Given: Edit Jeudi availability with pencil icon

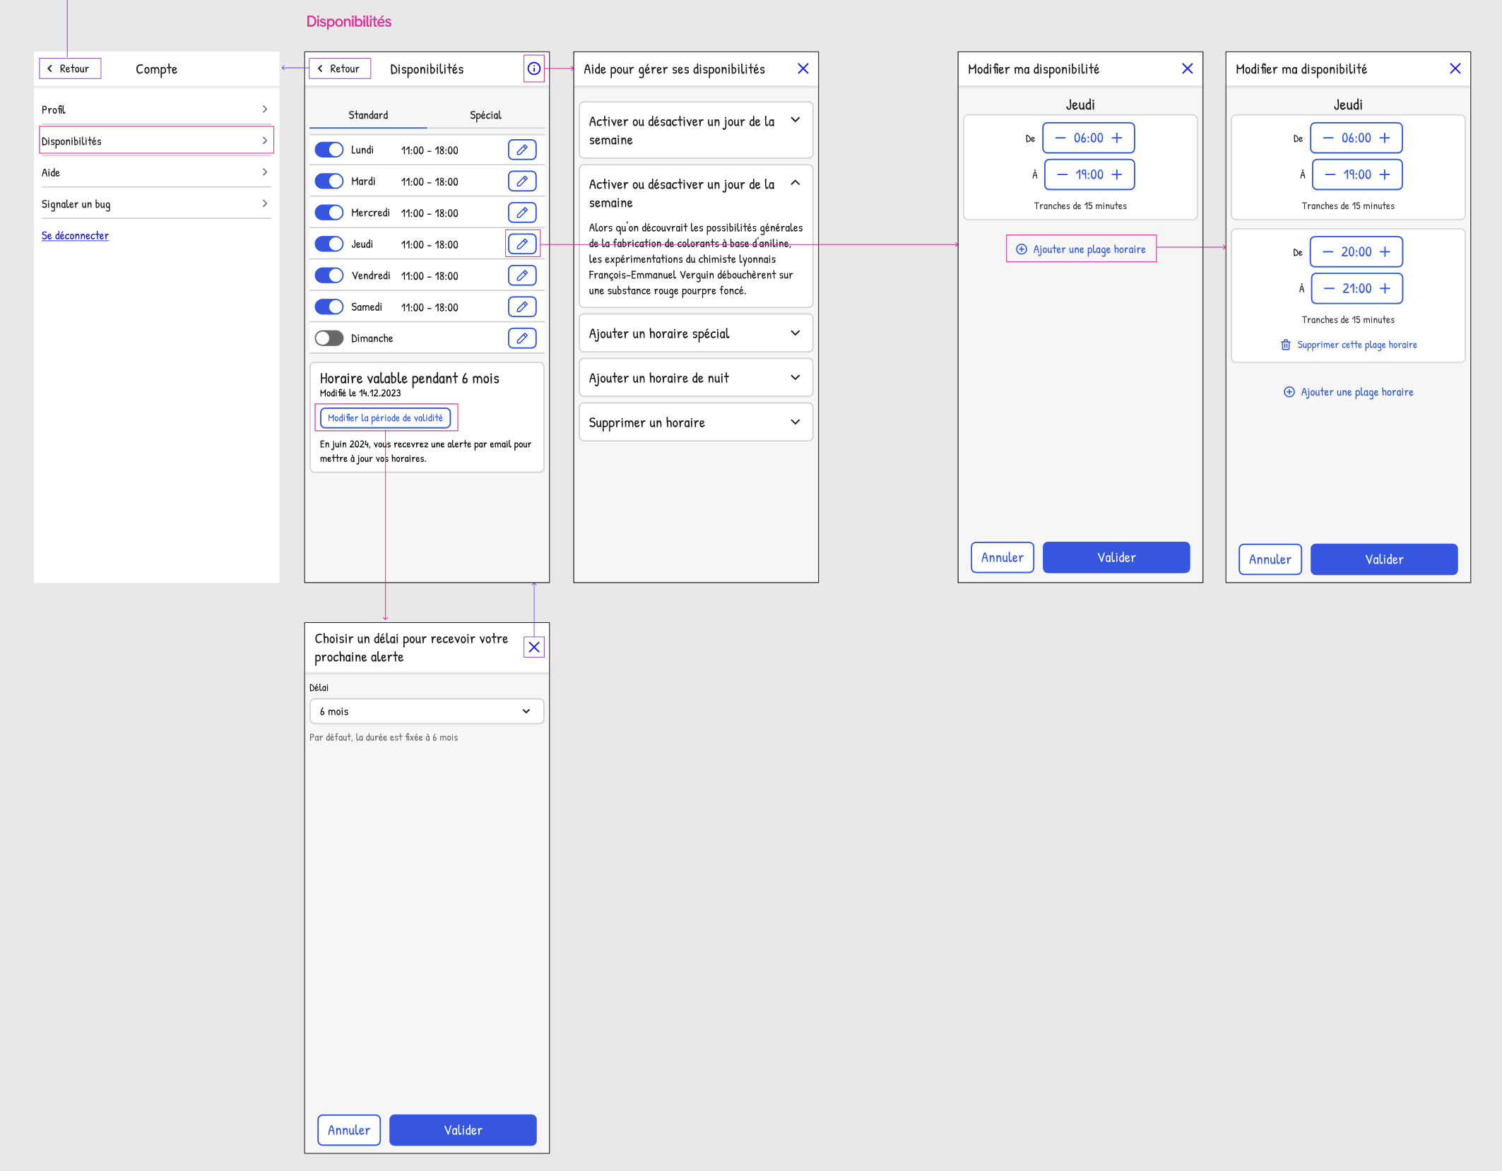Looking at the screenshot, I should click(522, 244).
